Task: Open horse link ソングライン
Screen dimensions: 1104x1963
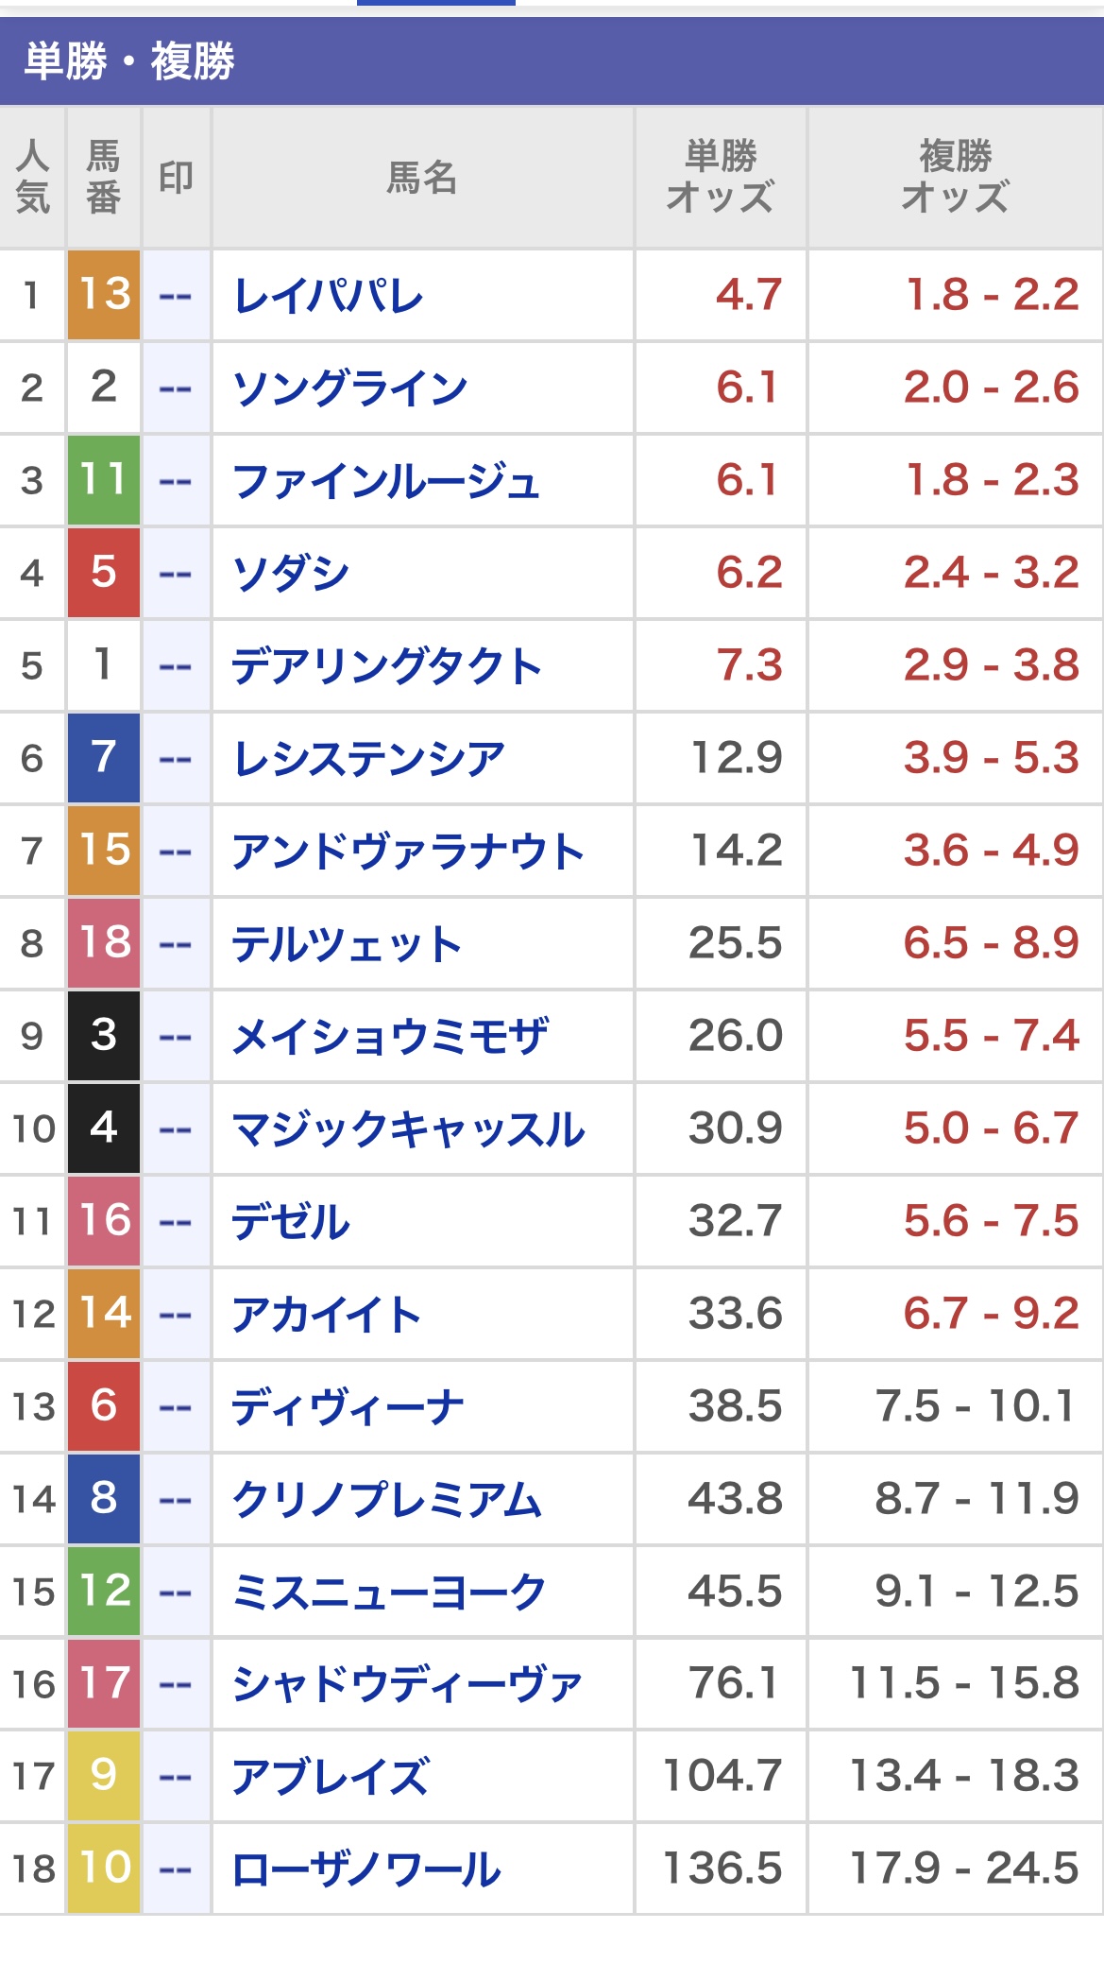Action: point(349,388)
